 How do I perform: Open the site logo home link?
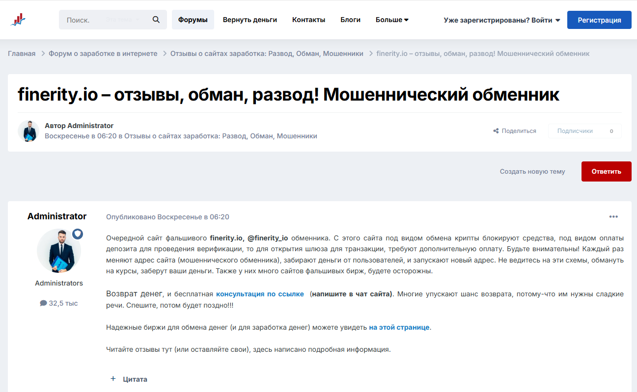coord(18,20)
